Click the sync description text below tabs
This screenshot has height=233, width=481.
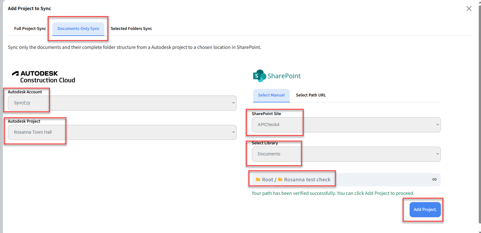click(x=134, y=48)
